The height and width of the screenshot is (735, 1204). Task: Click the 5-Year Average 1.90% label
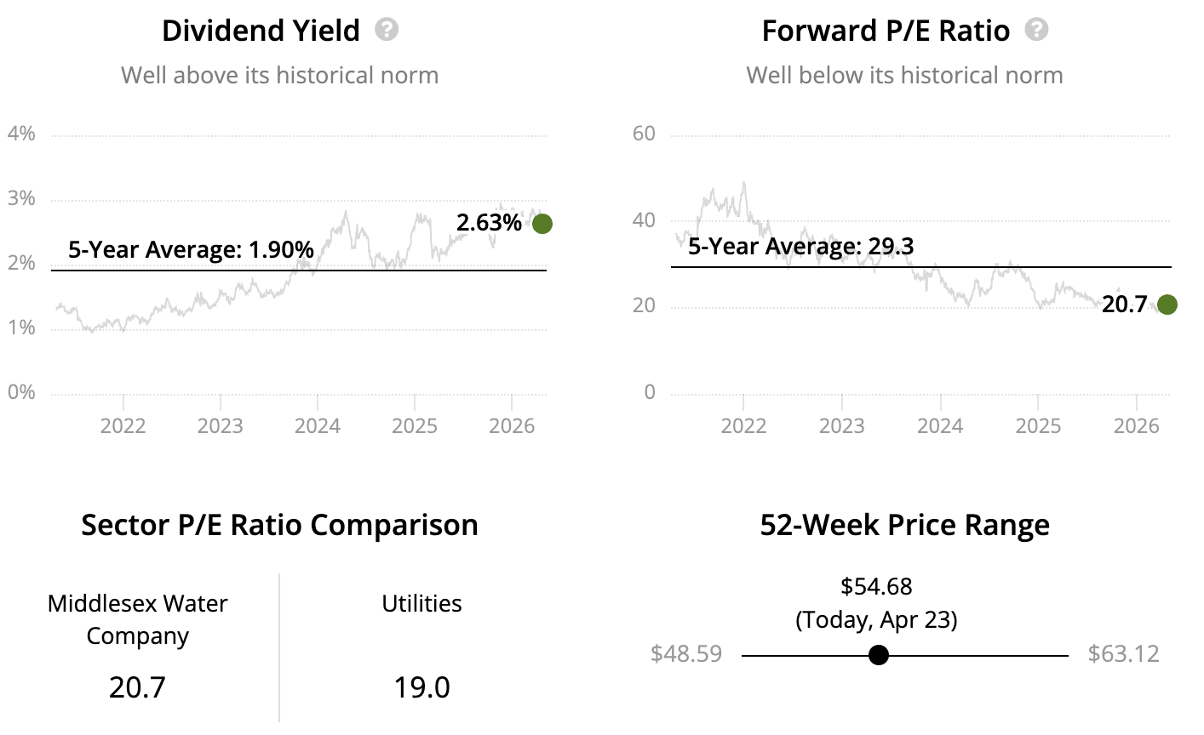coord(191,250)
